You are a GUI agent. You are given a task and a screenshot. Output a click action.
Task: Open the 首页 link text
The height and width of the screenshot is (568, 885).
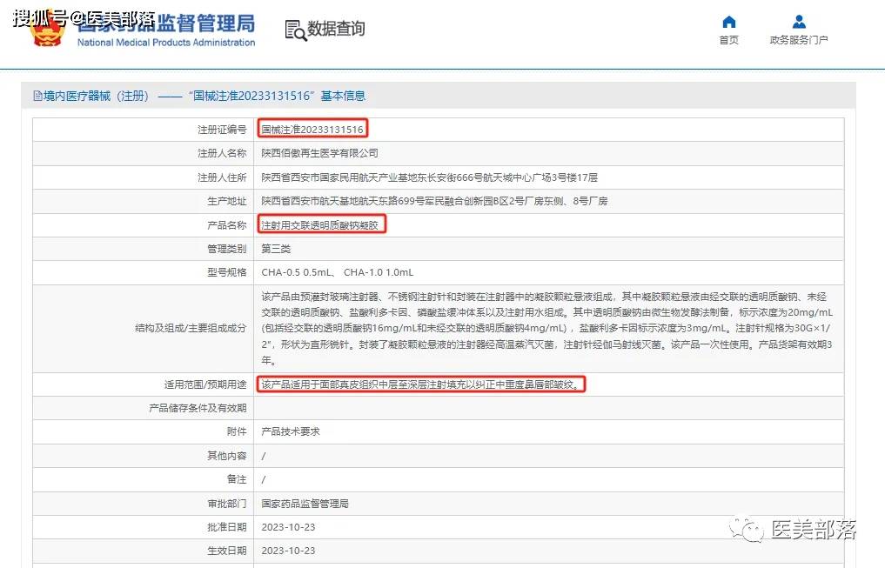point(728,40)
